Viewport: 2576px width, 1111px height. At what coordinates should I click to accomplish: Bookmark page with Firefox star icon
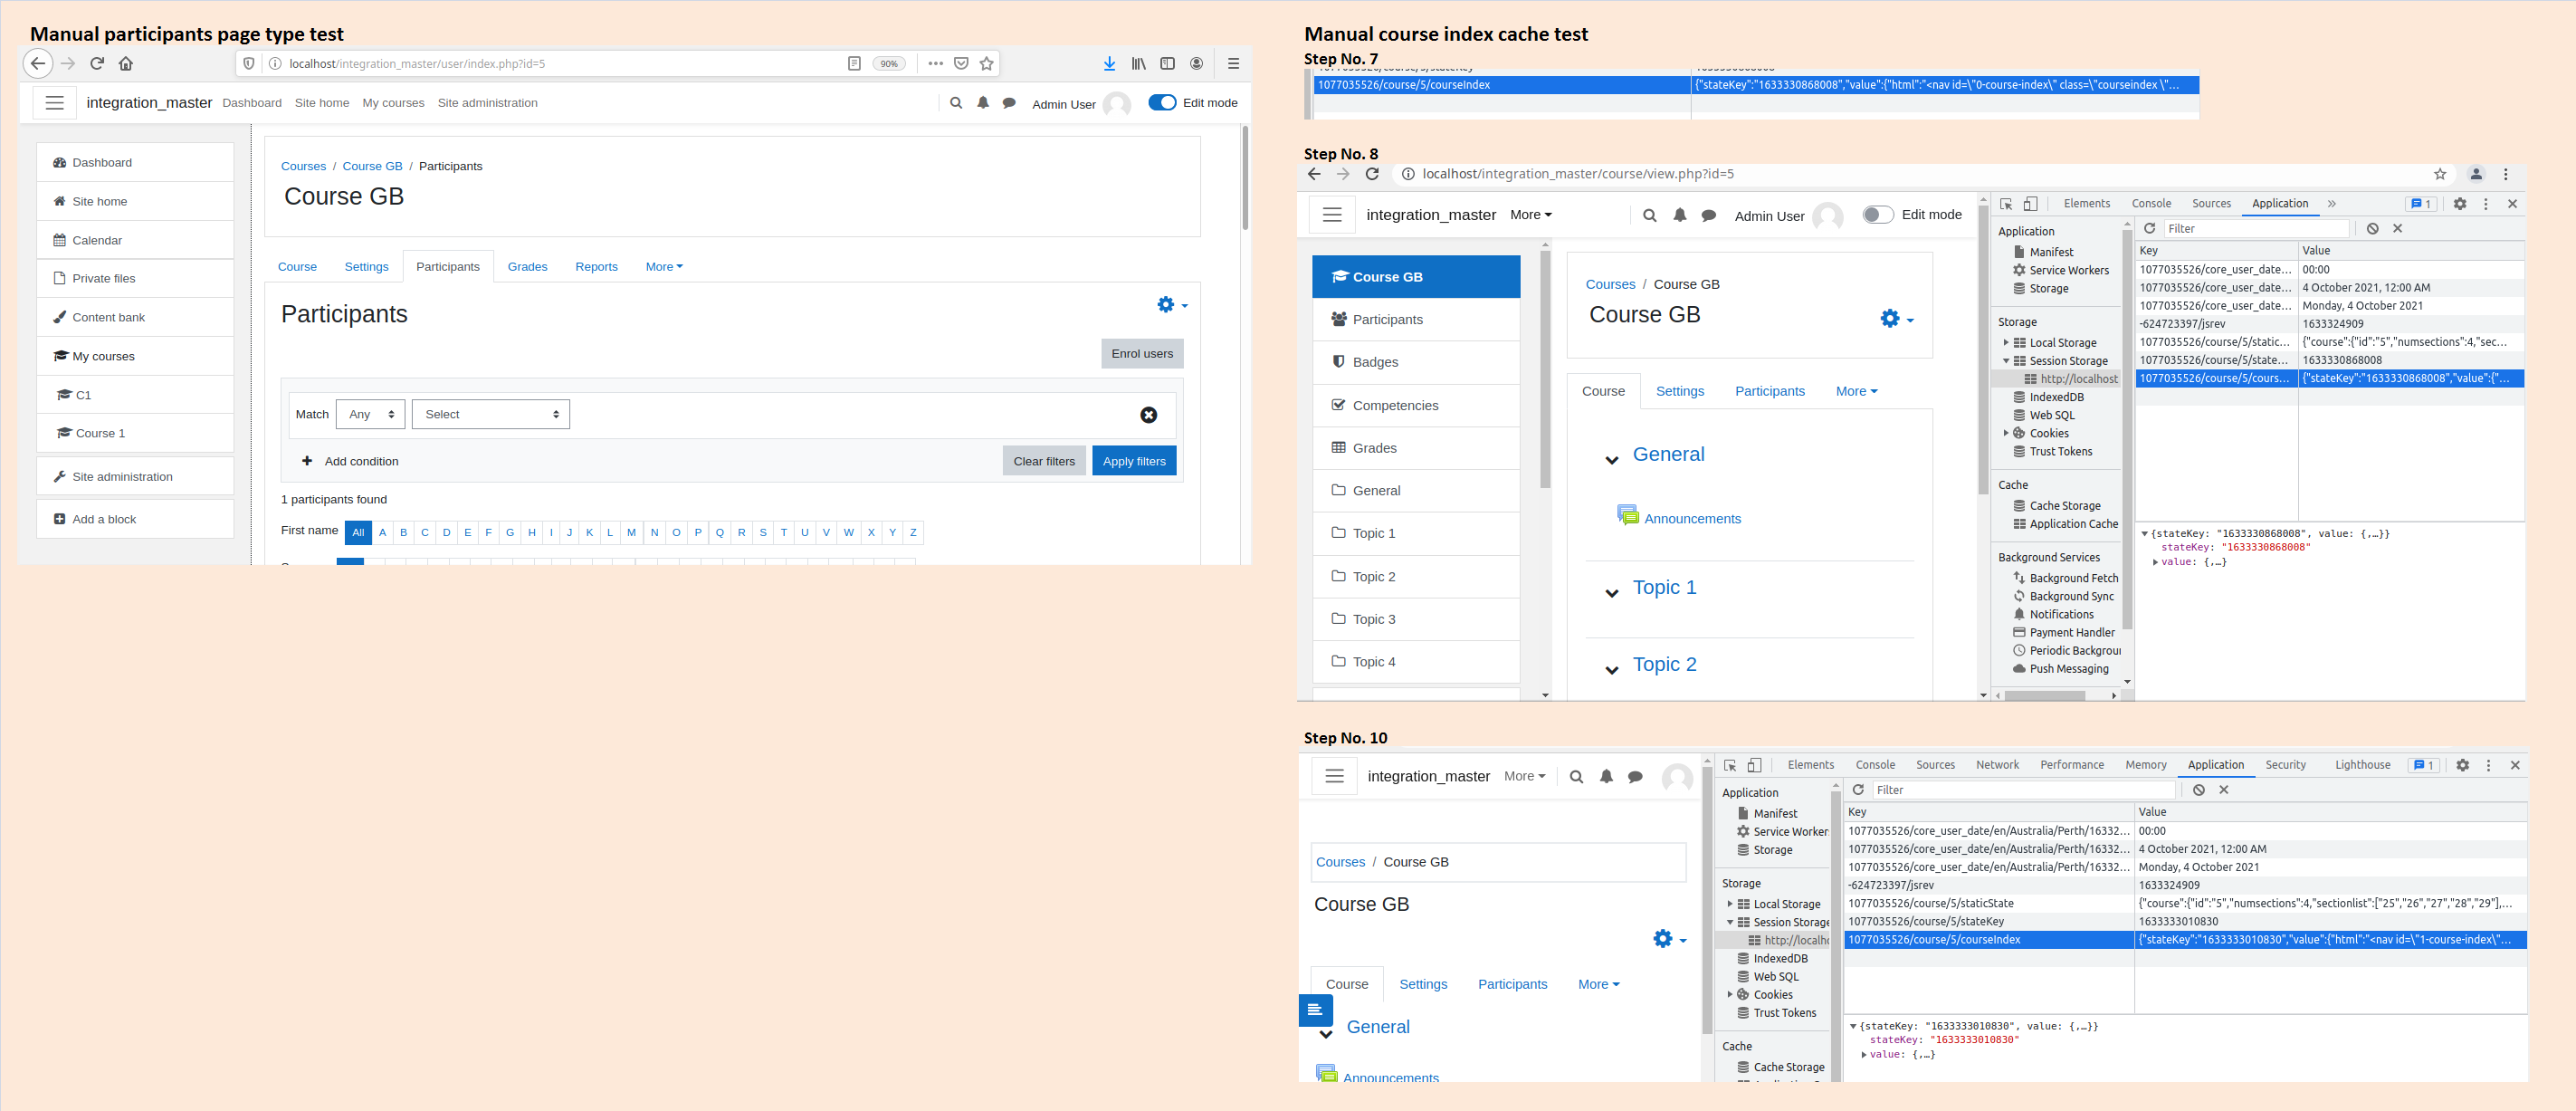pos(987,63)
